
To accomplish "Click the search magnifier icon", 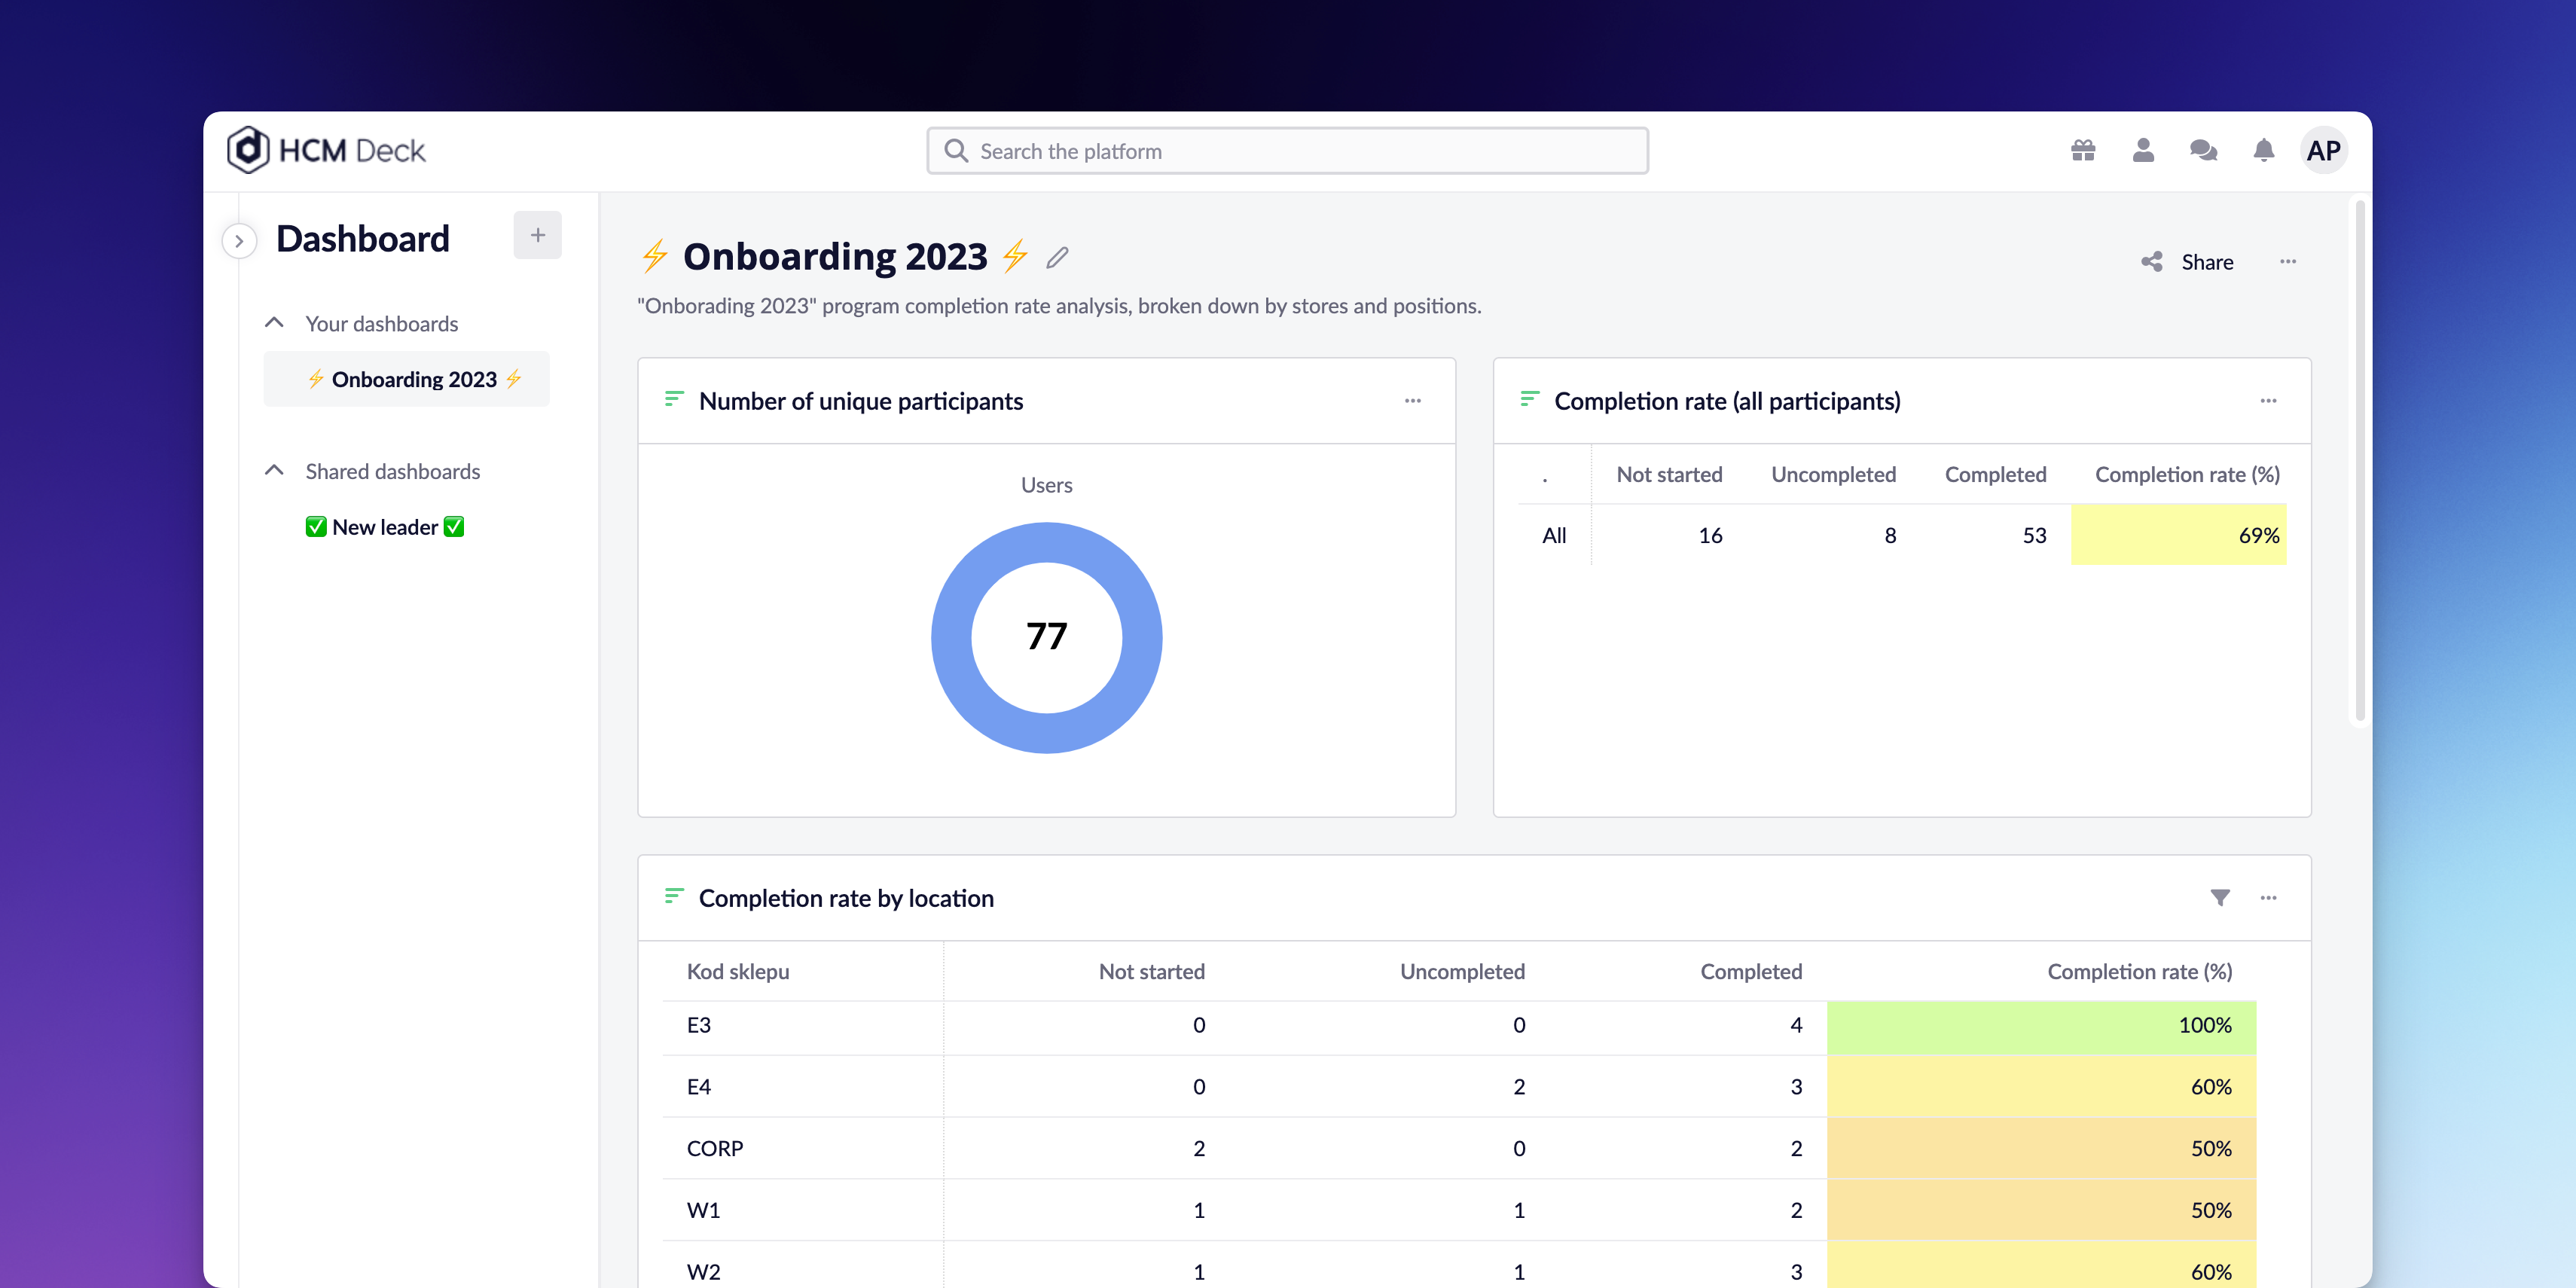I will click(x=956, y=151).
